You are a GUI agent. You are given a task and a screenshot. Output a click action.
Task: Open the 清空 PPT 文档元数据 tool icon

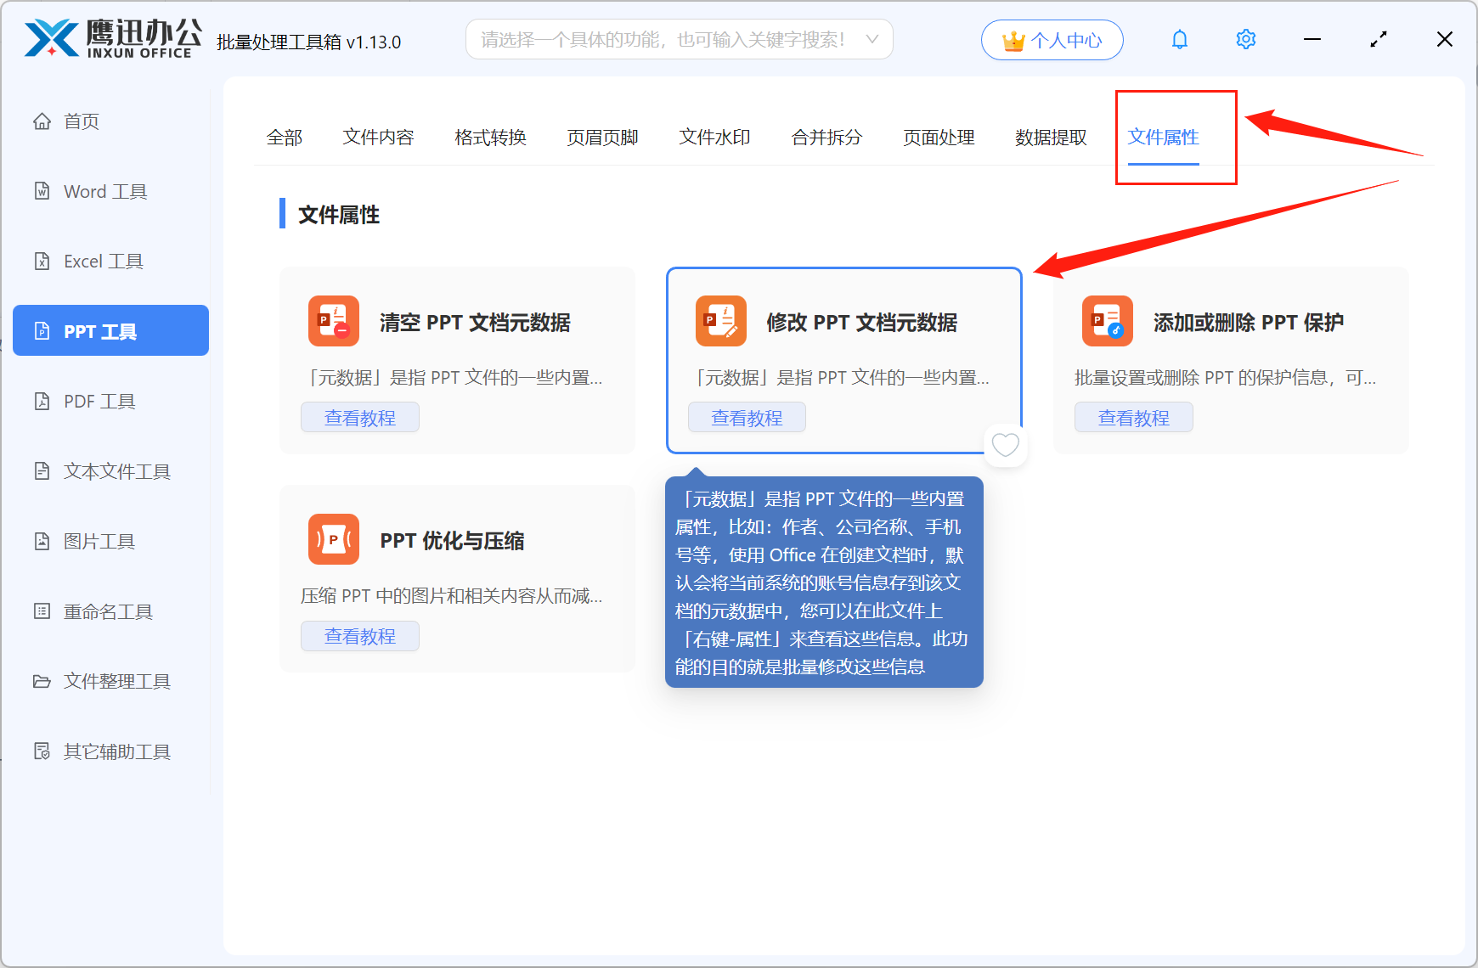pyautogui.click(x=333, y=321)
